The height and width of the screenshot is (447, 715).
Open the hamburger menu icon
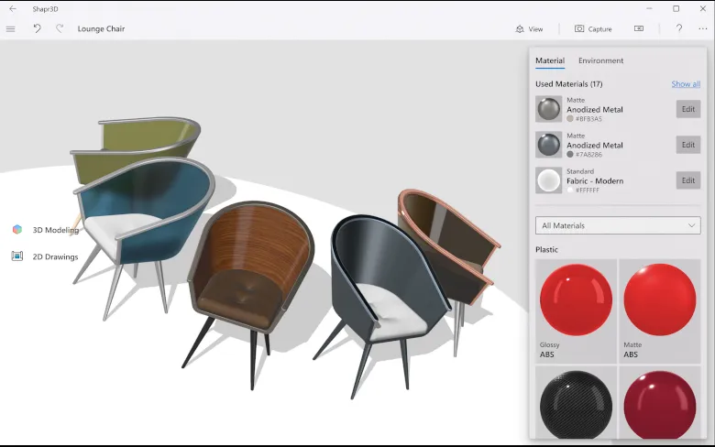10,28
